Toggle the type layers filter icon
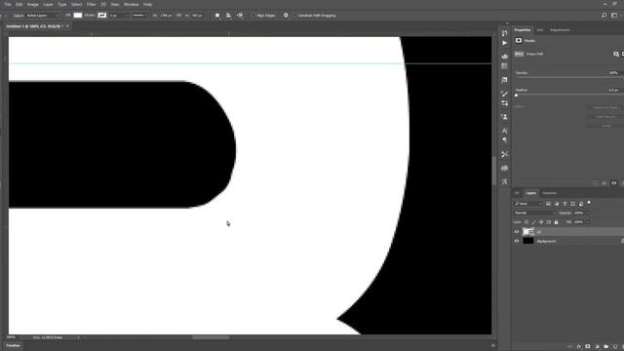624x351 pixels. tap(565, 204)
